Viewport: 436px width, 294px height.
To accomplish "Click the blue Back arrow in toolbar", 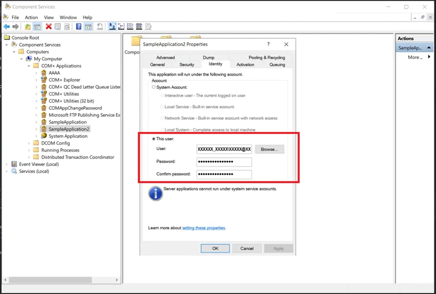I will 6,27.
